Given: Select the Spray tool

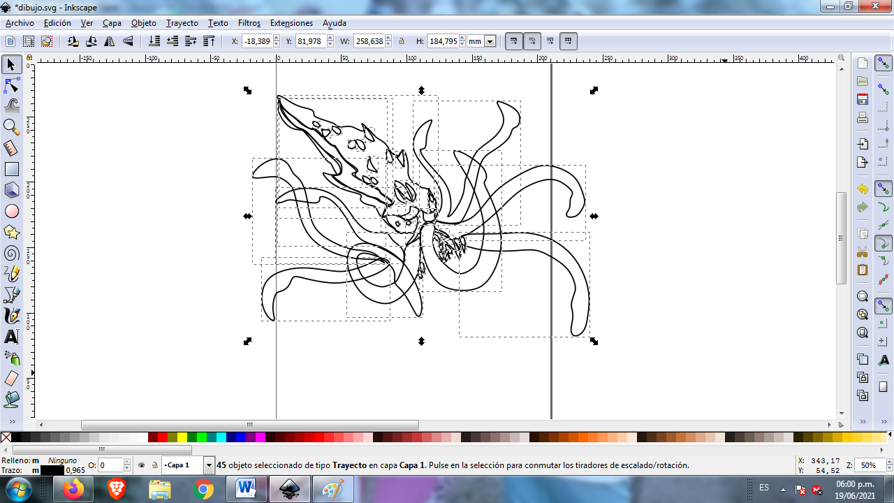Looking at the screenshot, I should point(11,358).
